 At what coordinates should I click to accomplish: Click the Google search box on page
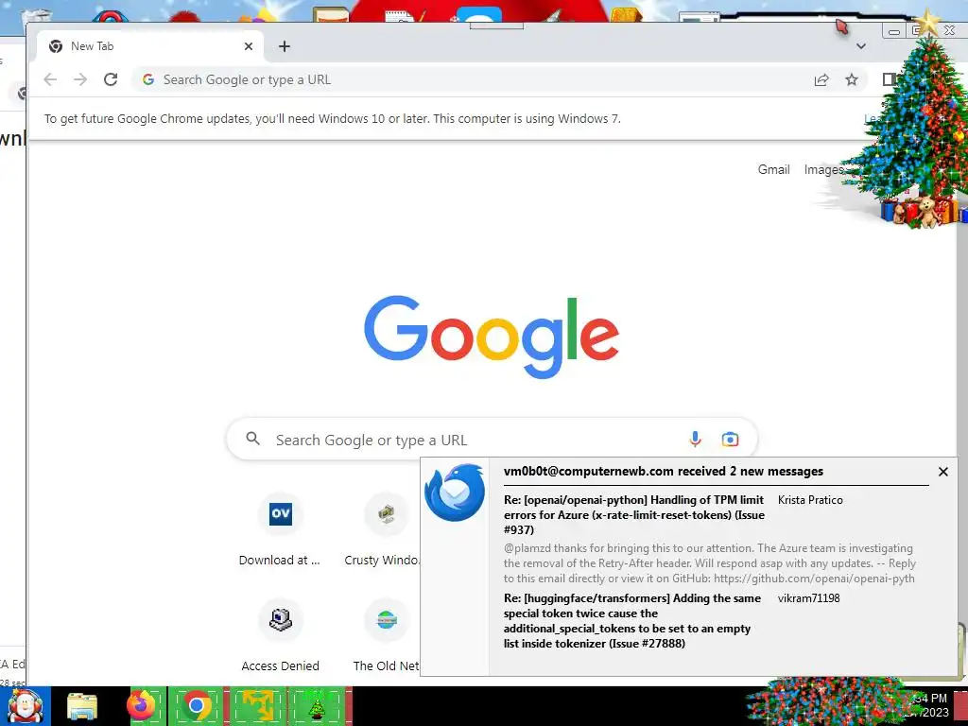tap(492, 440)
